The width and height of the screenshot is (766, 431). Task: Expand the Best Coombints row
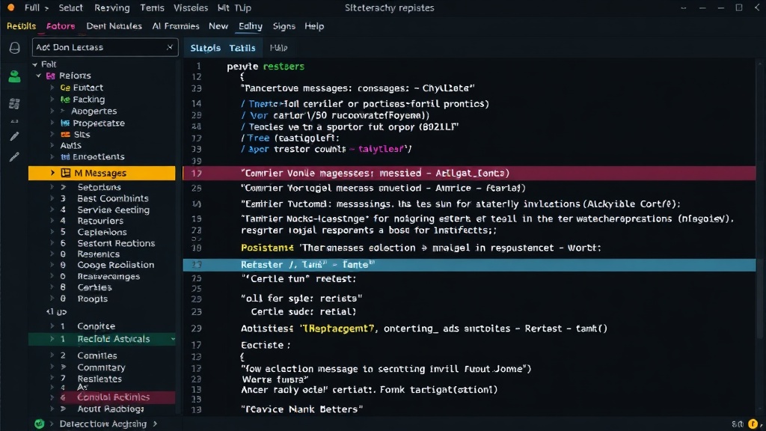[52, 198]
